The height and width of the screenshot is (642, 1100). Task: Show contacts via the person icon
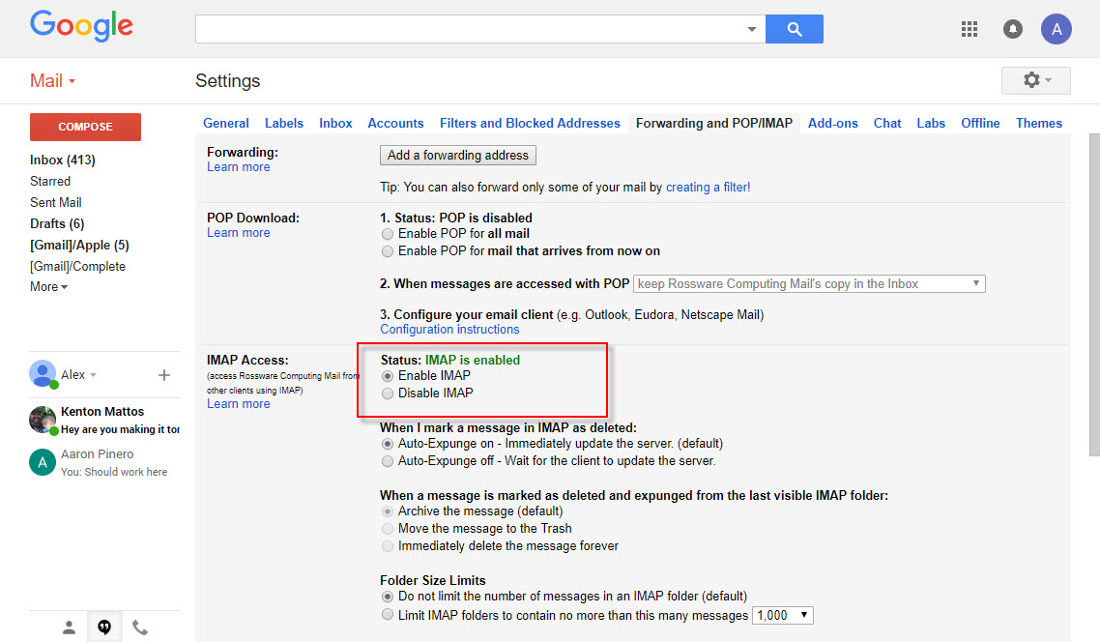69,627
